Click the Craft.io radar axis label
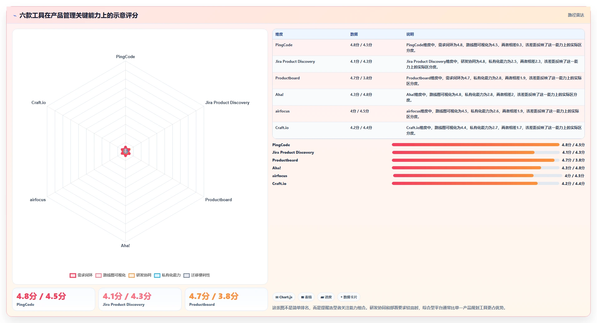Image resolution: width=597 pixels, height=323 pixels. click(39, 103)
